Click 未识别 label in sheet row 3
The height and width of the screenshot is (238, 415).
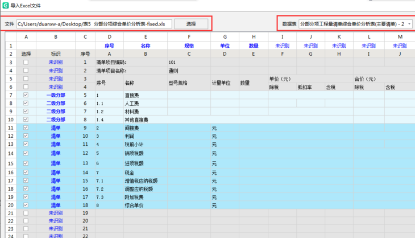coord(56,62)
